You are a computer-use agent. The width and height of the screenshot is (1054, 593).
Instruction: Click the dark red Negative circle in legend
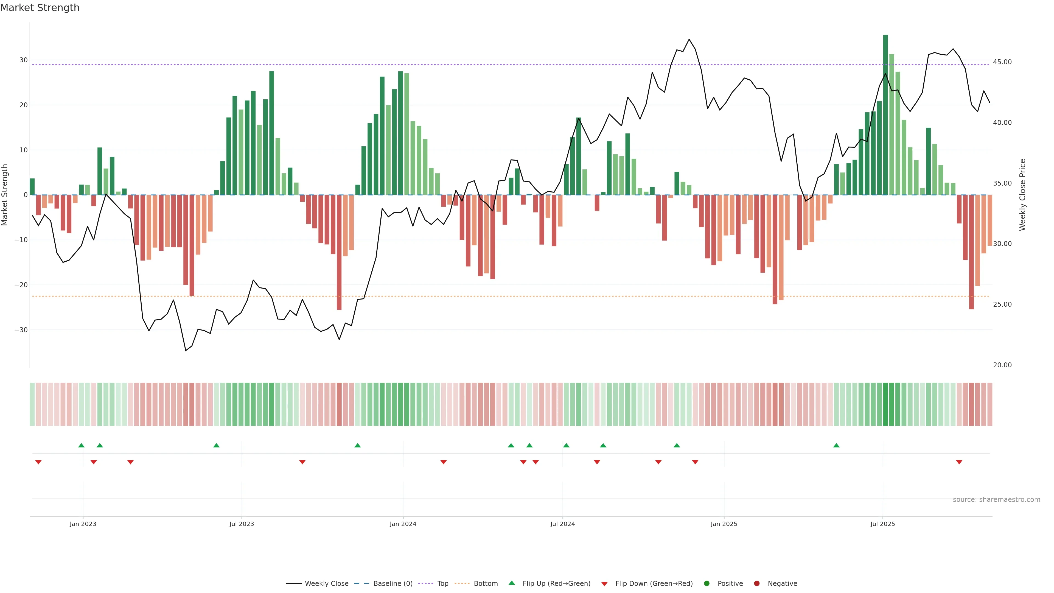pyautogui.click(x=756, y=584)
